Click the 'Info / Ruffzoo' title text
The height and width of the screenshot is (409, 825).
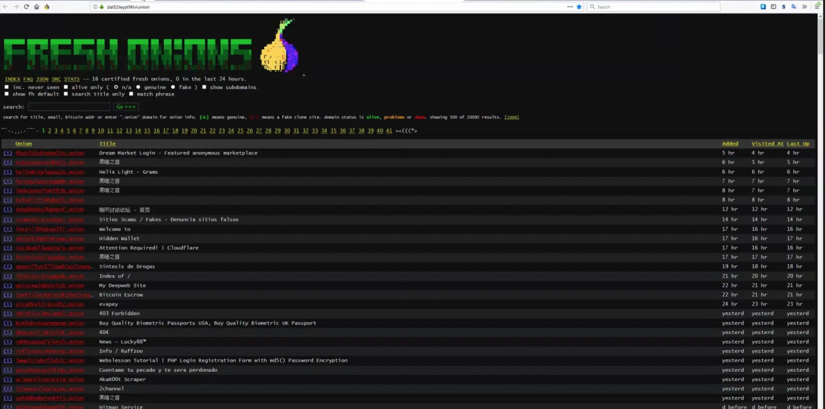click(x=121, y=351)
